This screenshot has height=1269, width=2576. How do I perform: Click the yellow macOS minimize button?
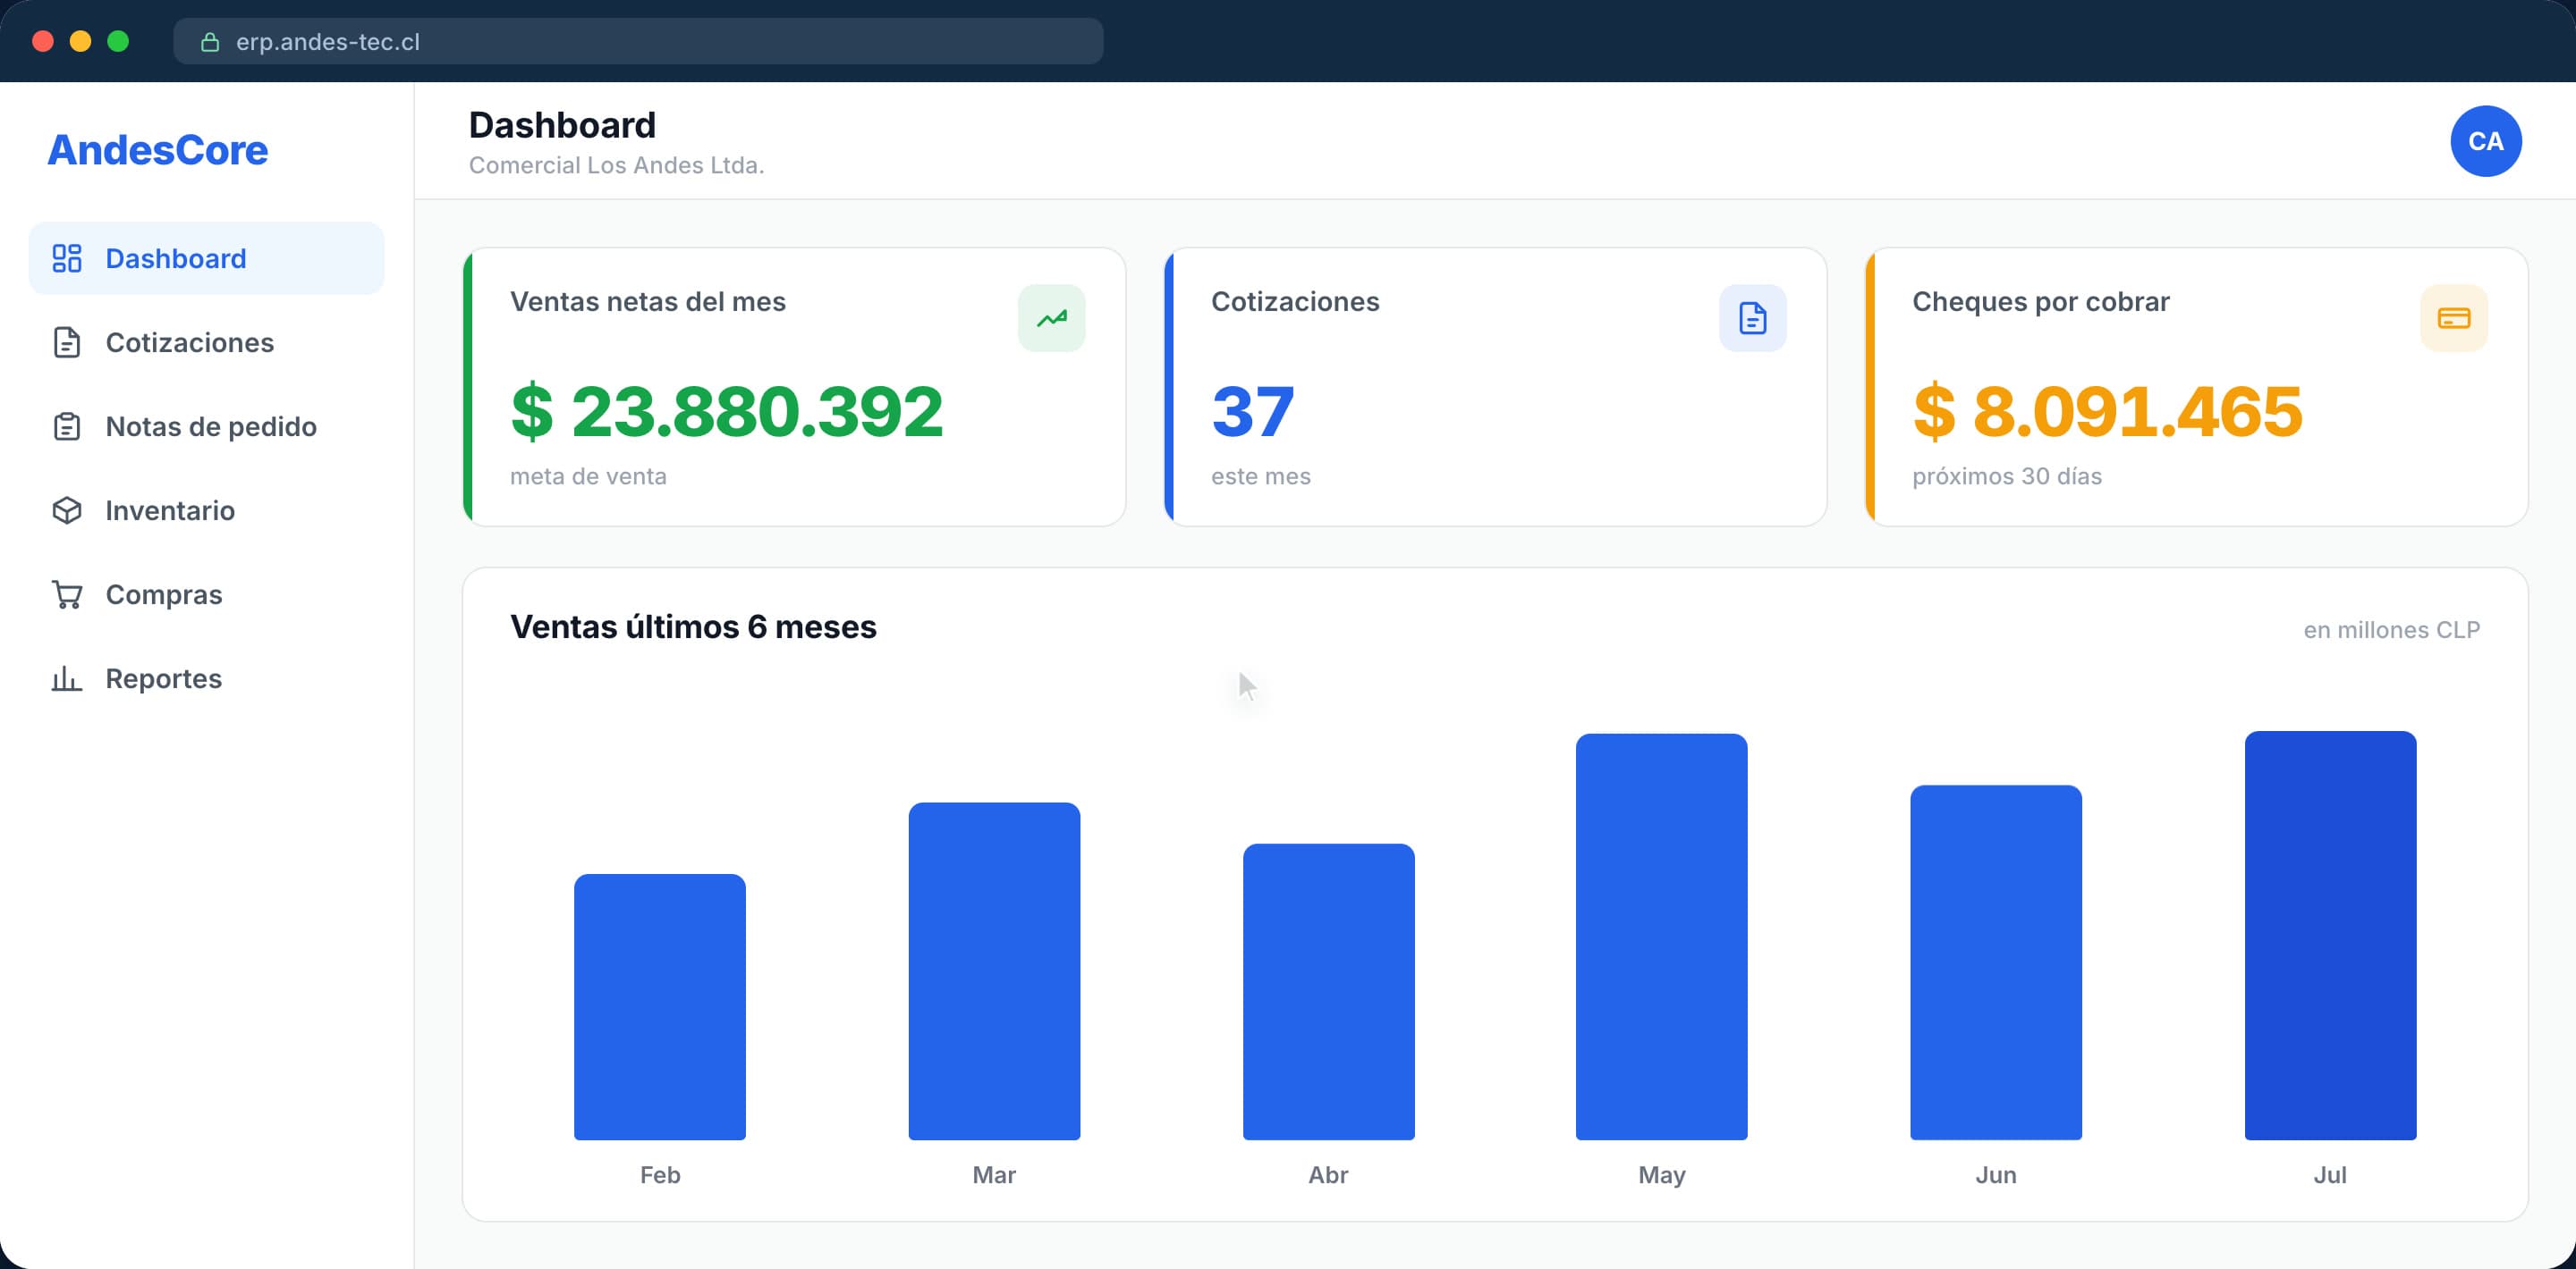click(x=80, y=41)
